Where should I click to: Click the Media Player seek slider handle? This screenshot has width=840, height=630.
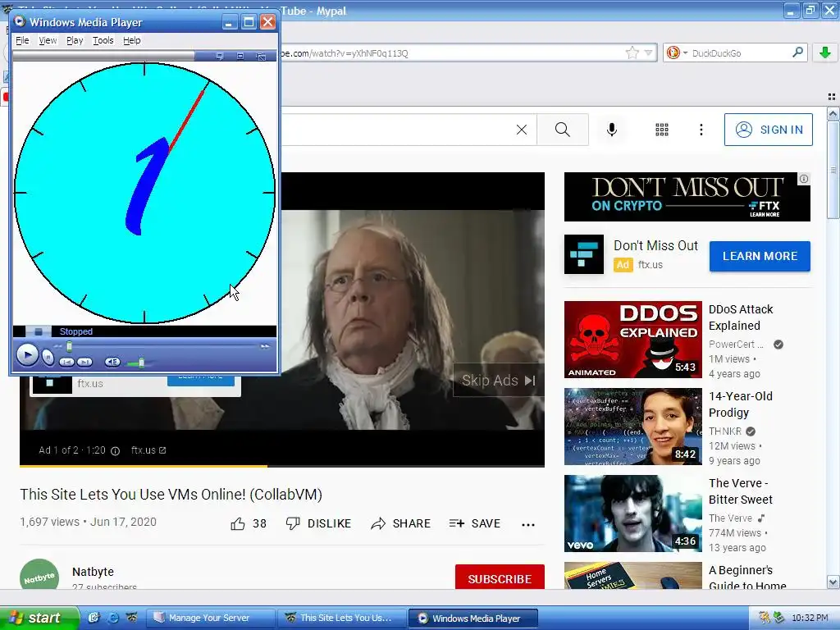coord(69,347)
